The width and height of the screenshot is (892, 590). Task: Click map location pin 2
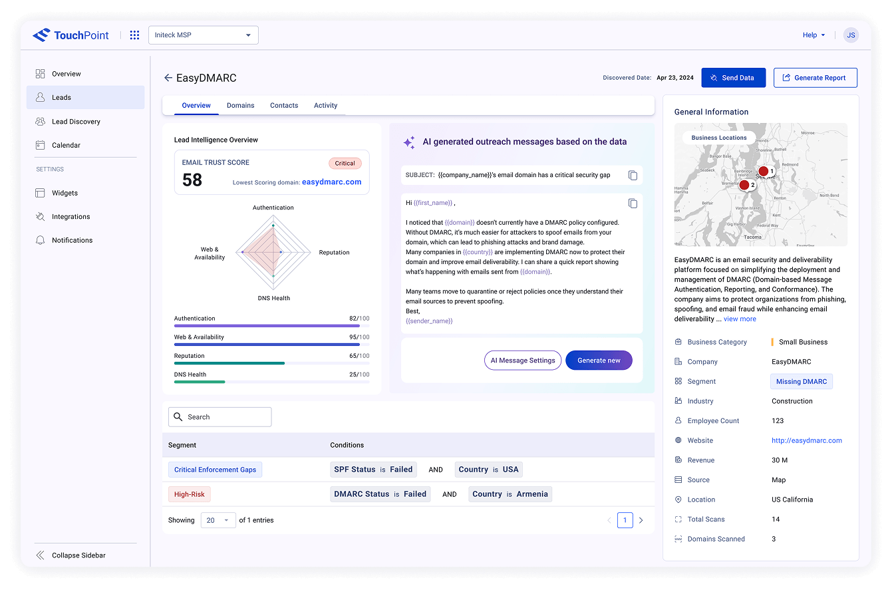coord(744,185)
